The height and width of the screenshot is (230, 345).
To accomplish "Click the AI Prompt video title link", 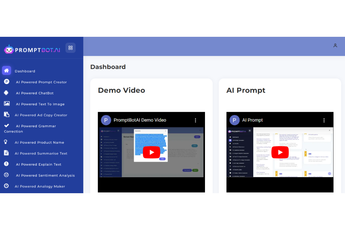I will coord(252,120).
